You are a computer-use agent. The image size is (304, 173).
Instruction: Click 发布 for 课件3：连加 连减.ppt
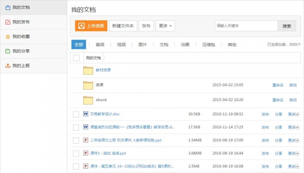click(x=265, y=153)
